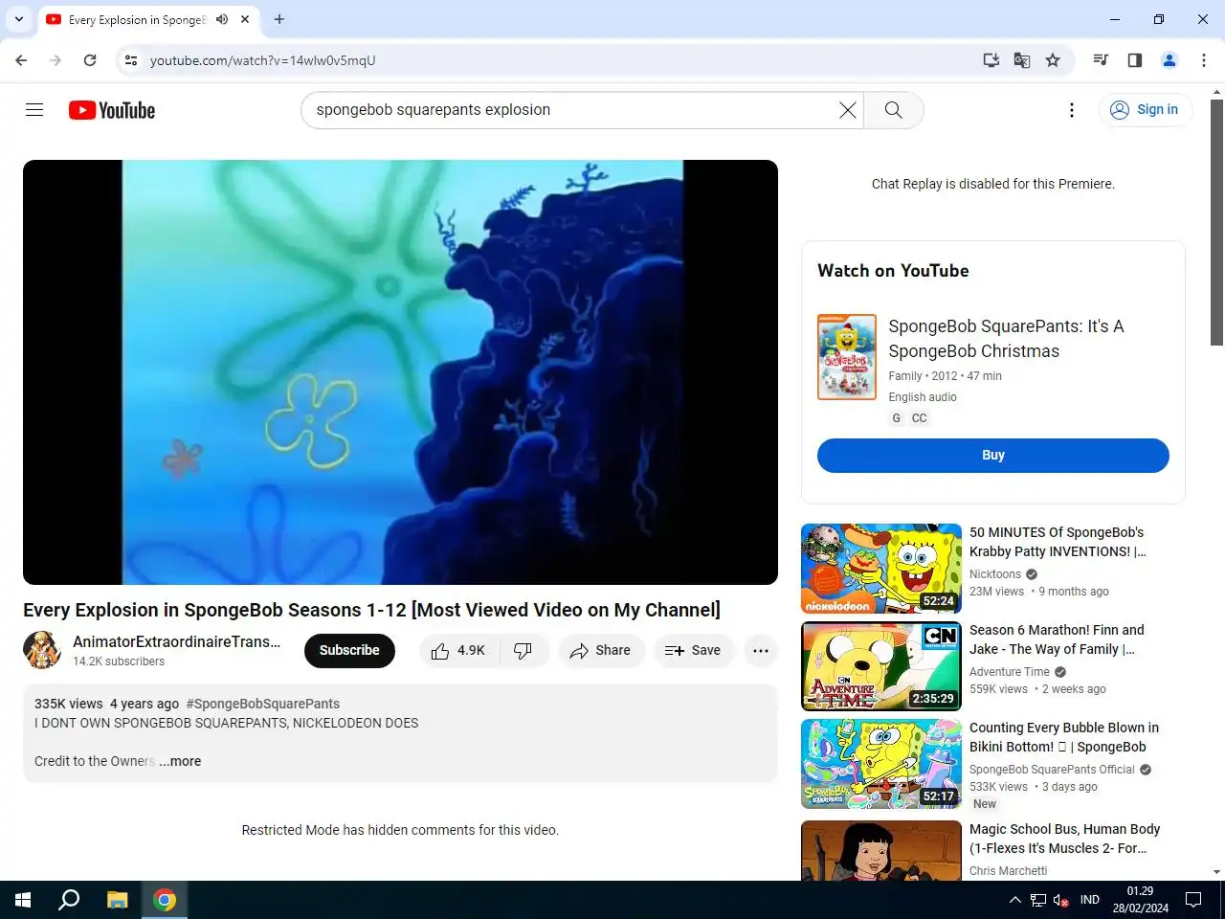This screenshot has width=1225, height=919.
Task: Open Windows notification center
Action: 1193,900
